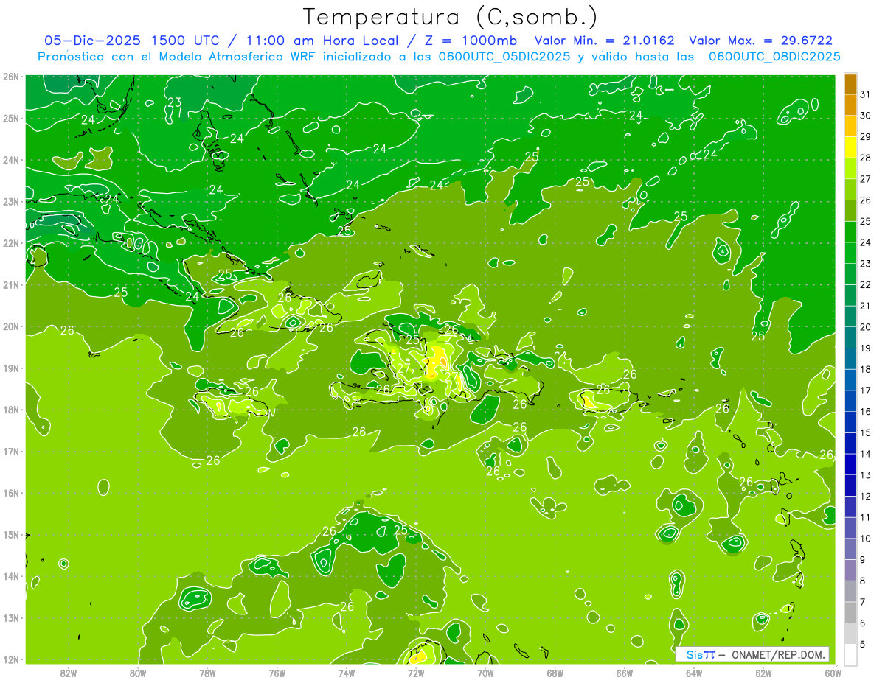Click the legend label "12"
The height and width of the screenshot is (683, 885).
tap(865, 496)
